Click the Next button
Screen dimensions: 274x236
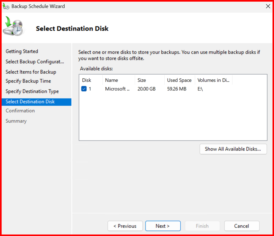163,226
